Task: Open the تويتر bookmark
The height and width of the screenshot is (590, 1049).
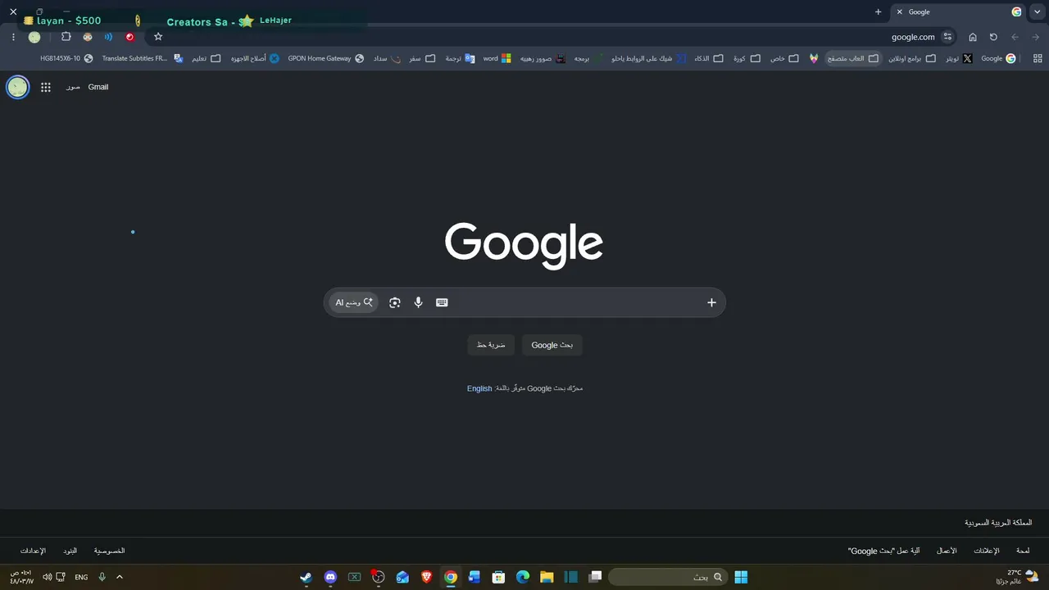Action: (958, 59)
